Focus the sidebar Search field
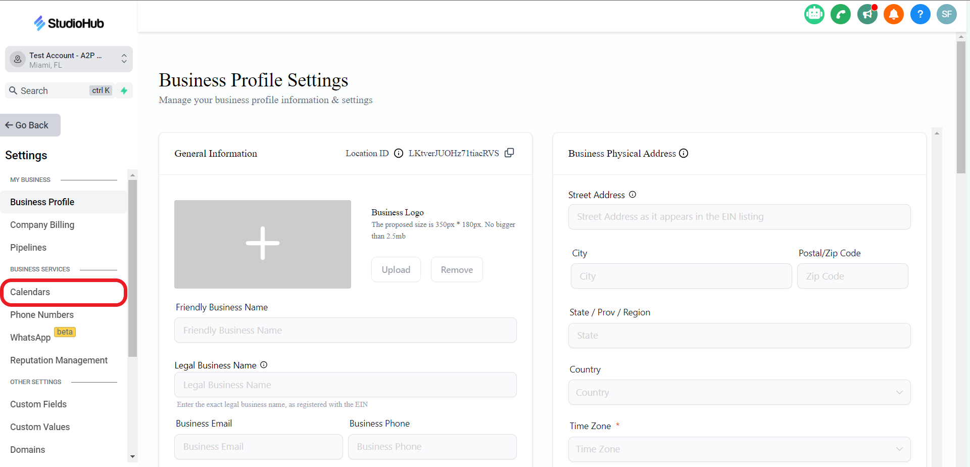 [60, 90]
